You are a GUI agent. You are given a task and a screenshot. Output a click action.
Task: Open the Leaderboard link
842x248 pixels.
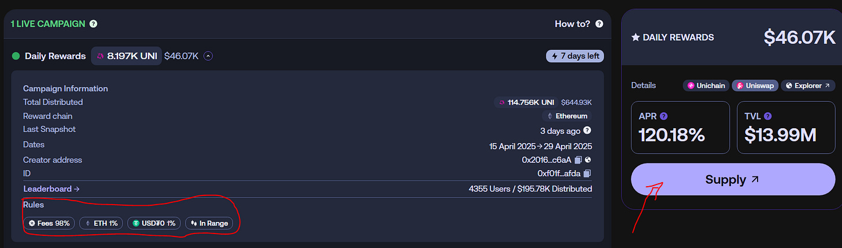pyautogui.click(x=51, y=189)
